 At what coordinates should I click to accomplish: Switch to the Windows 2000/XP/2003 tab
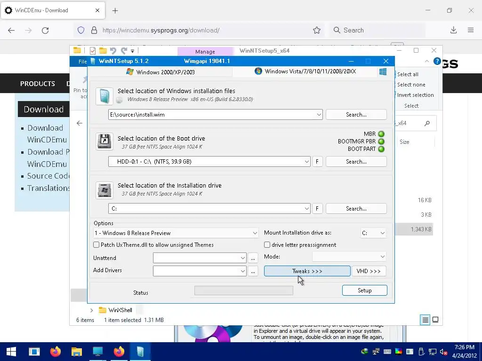pyautogui.click(x=161, y=72)
